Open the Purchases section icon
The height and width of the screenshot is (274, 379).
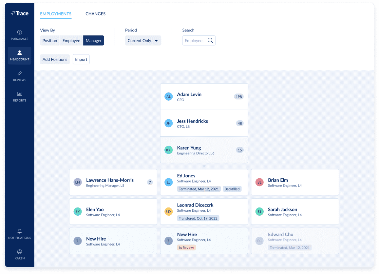pyautogui.click(x=20, y=32)
